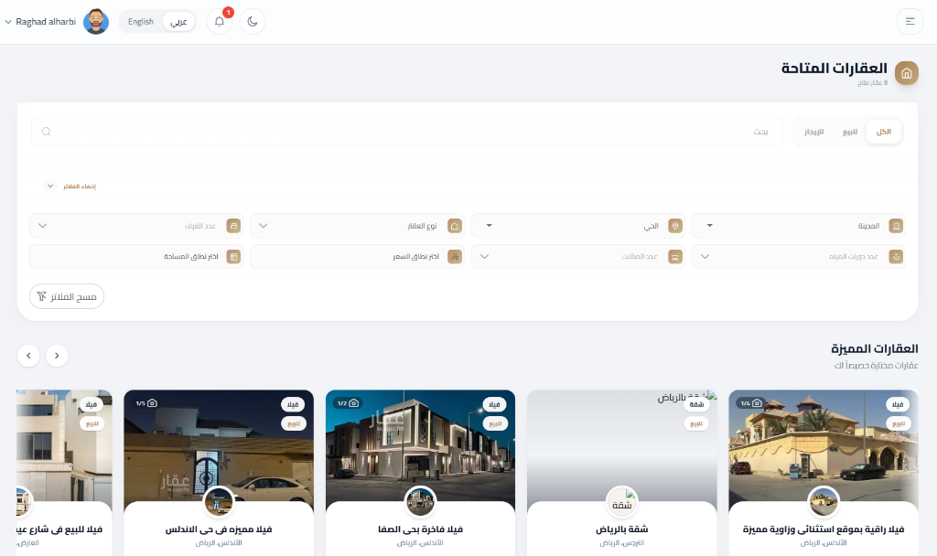This screenshot has width=937, height=556.
Task: Select the للبيع tab
Action: (x=850, y=132)
